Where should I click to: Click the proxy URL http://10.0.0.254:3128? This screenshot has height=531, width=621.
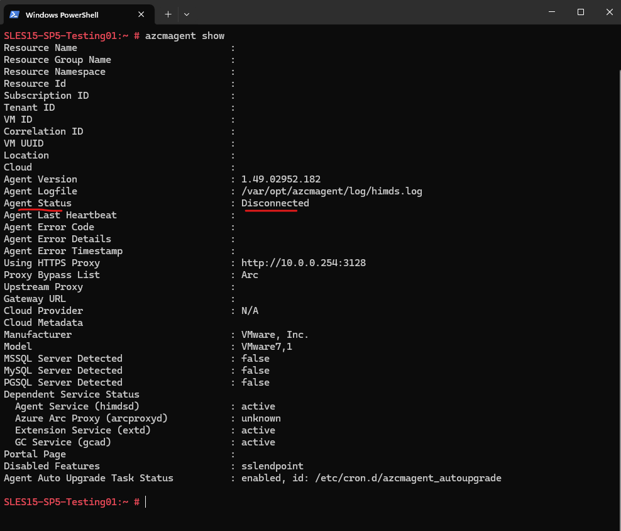[304, 263]
